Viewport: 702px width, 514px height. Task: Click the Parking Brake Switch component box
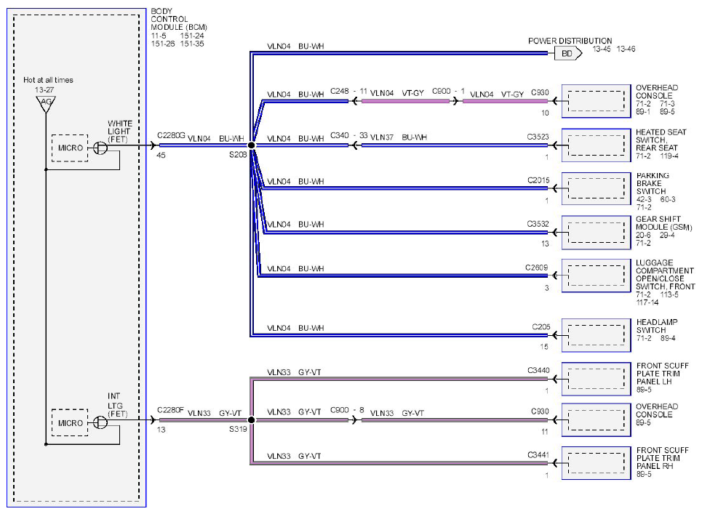[596, 188]
